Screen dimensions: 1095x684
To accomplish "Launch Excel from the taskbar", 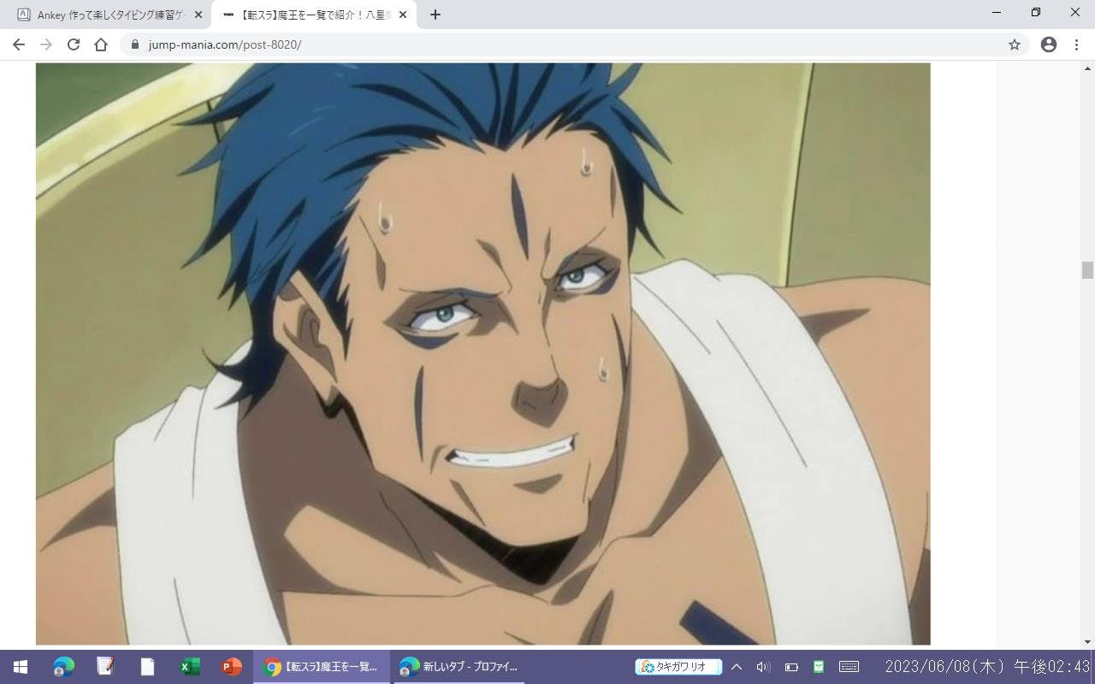I will pyautogui.click(x=190, y=667).
